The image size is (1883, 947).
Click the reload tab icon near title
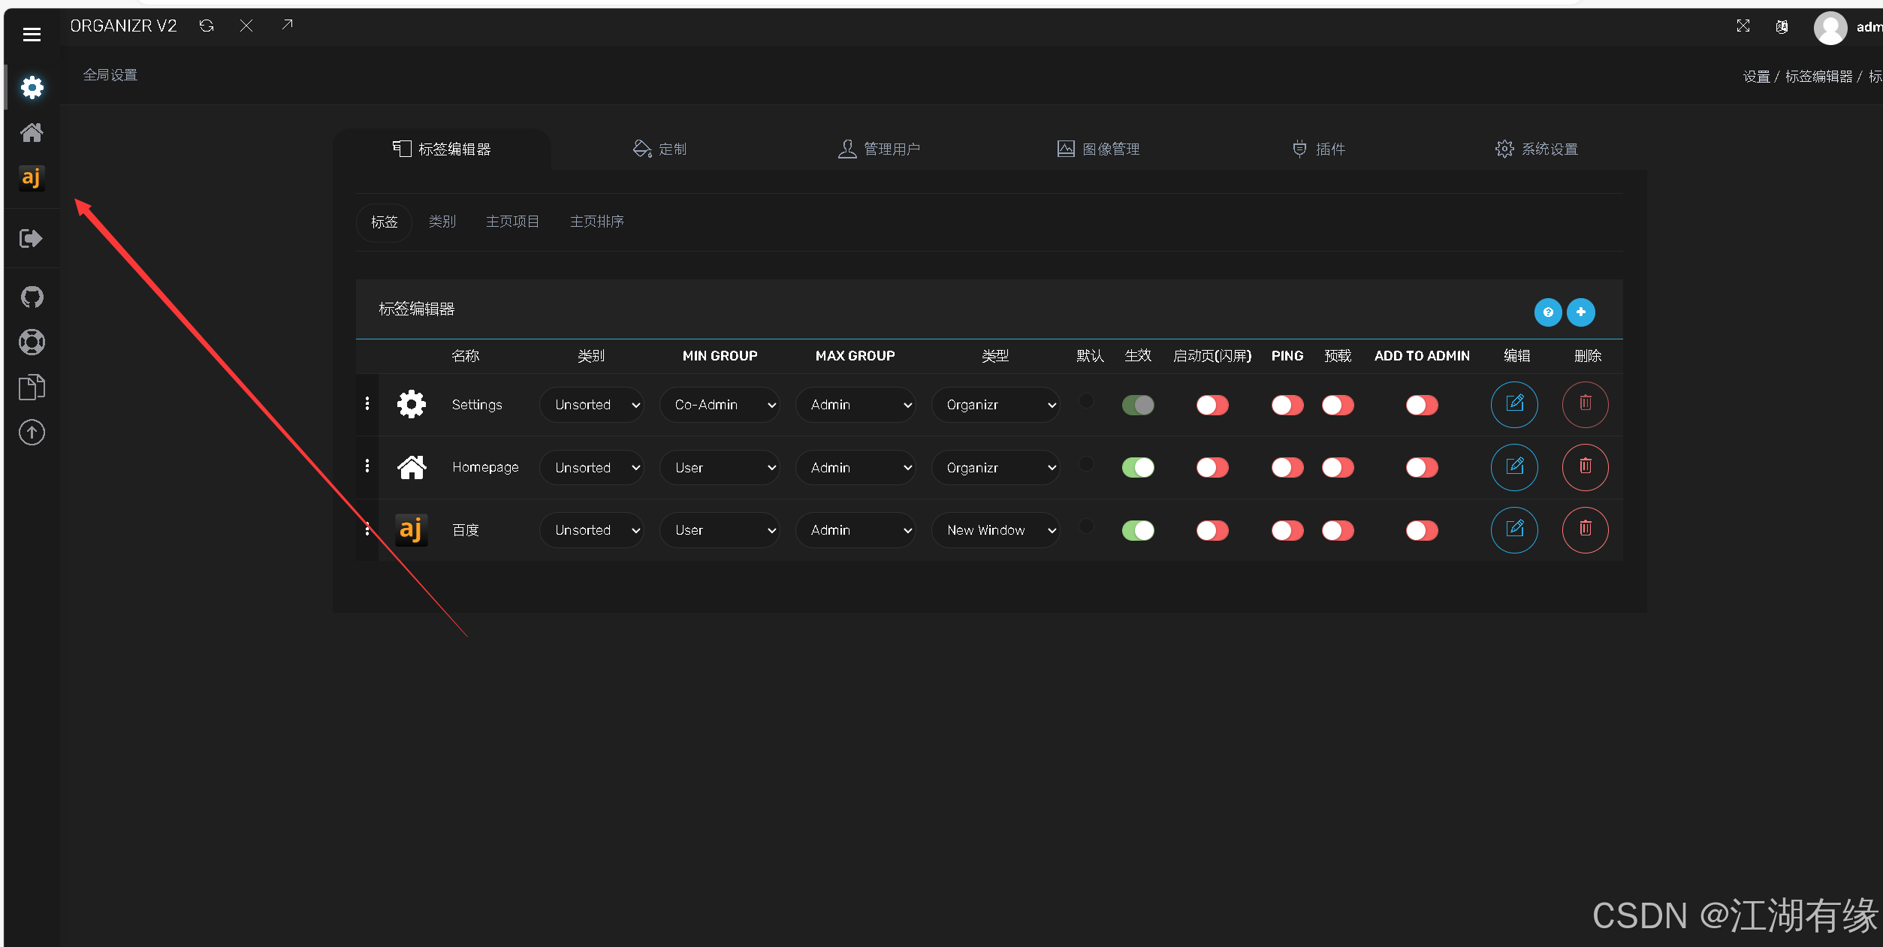pyautogui.click(x=207, y=26)
